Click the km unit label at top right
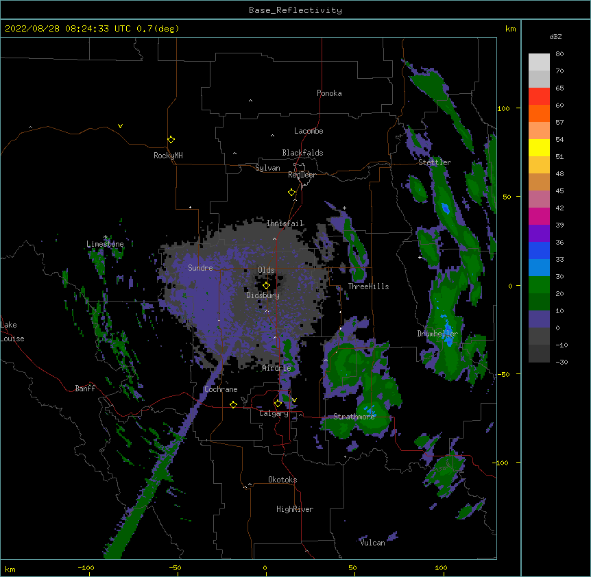This screenshot has width=591, height=577. point(511,29)
